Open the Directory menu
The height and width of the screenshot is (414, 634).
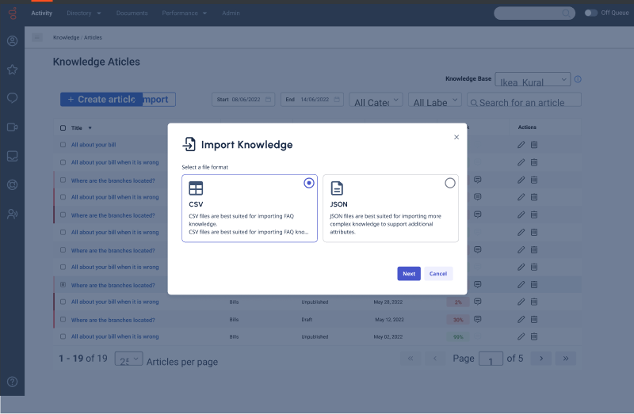point(84,13)
